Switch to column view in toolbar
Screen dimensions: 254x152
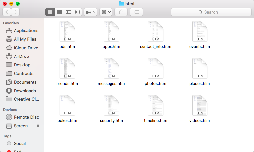click(68, 12)
